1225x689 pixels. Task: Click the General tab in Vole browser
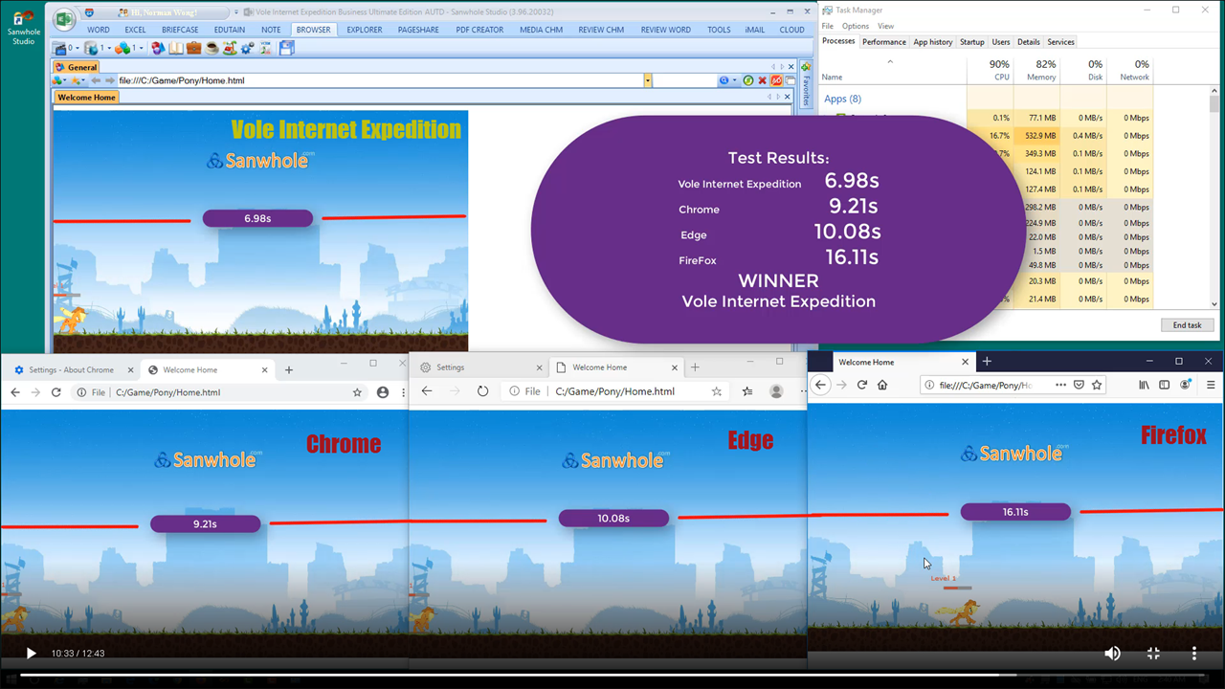click(x=77, y=67)
